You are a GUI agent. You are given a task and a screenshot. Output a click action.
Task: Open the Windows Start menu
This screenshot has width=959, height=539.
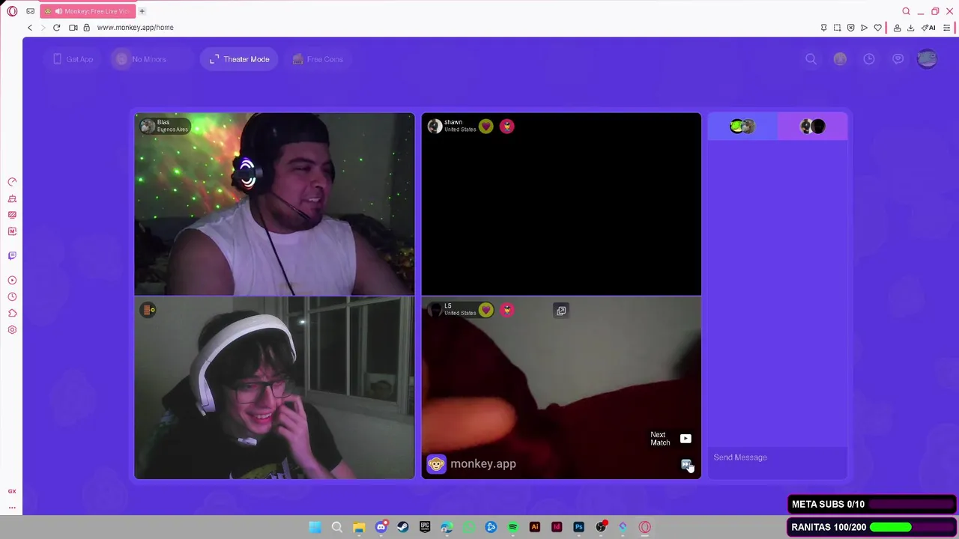[315, 527]
